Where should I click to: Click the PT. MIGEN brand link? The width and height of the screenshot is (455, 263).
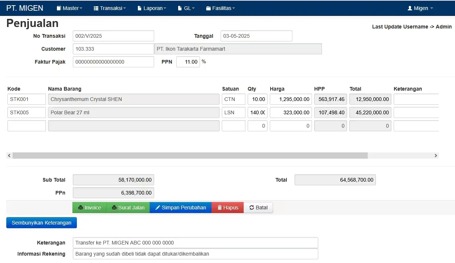pyautogui.click(x=25, y=8)
